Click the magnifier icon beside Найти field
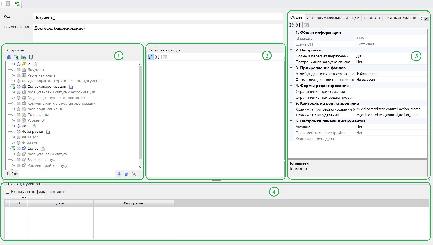This screenshot has width=433, height=245. [x=134, y=174]
